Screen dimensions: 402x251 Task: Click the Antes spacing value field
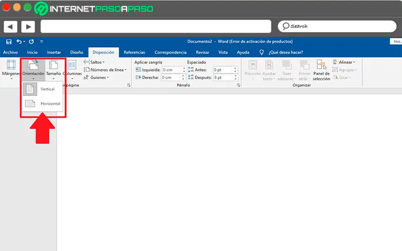click(x=223, y=70)
